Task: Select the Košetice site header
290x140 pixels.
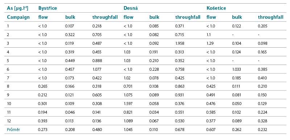Action: click(x=216, y=8)
